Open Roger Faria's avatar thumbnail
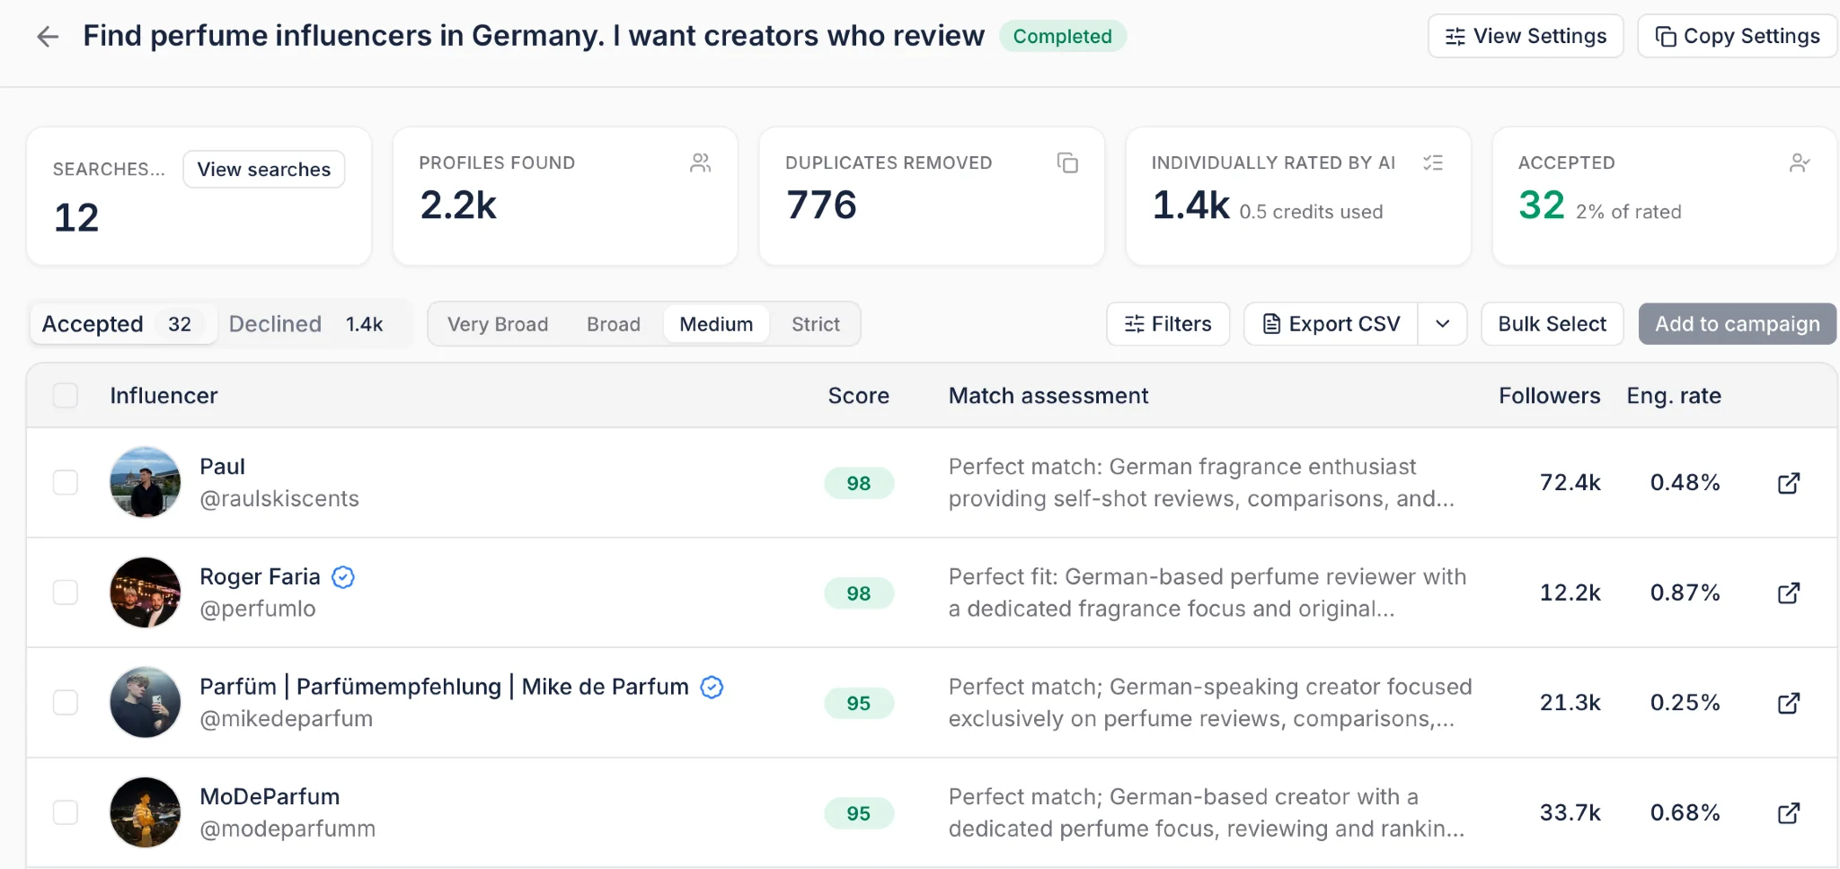The width and height of the screenshot is (1840, 869). tap(146, 592)
